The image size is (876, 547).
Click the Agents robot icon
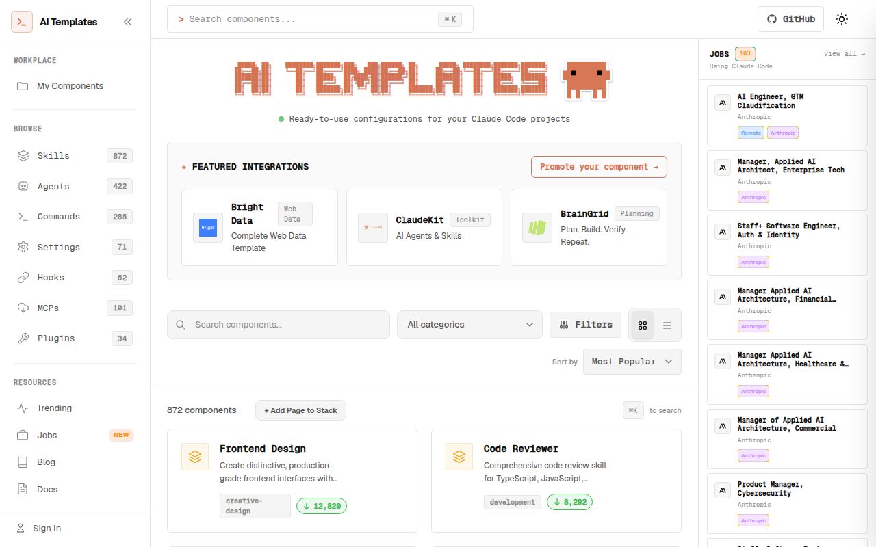point(23,186)
